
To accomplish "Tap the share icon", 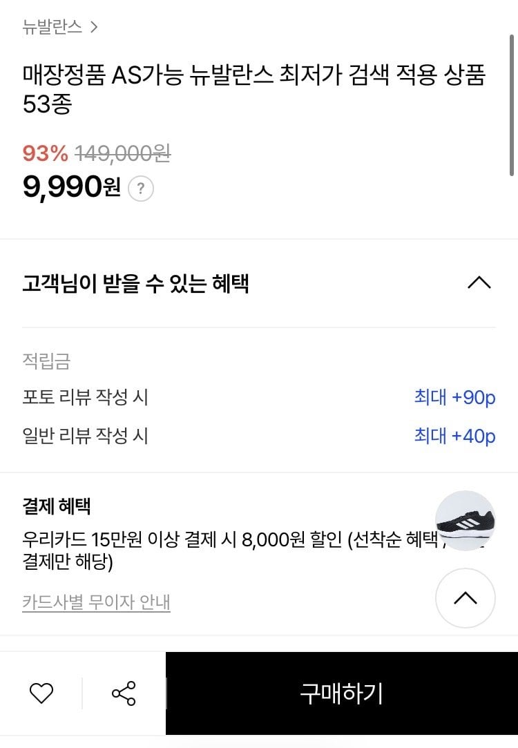I will [x=124, y=693].
